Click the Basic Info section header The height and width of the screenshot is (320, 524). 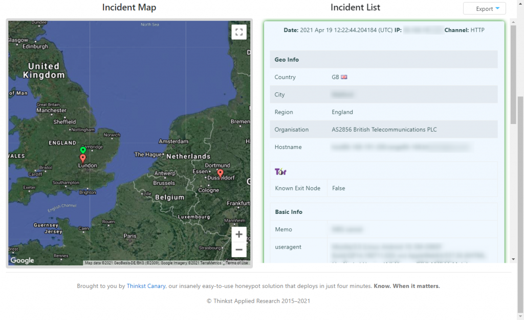289,212
